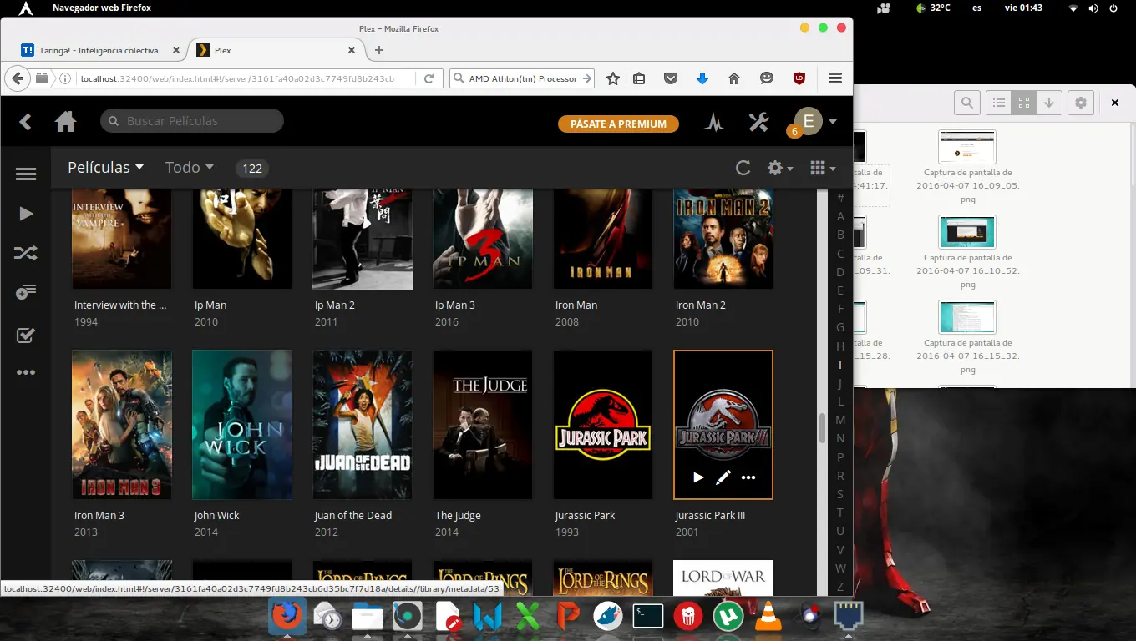
Task: Open the Firefox hamburger menu
Action: pyautogui.click(x=835, y=78)
